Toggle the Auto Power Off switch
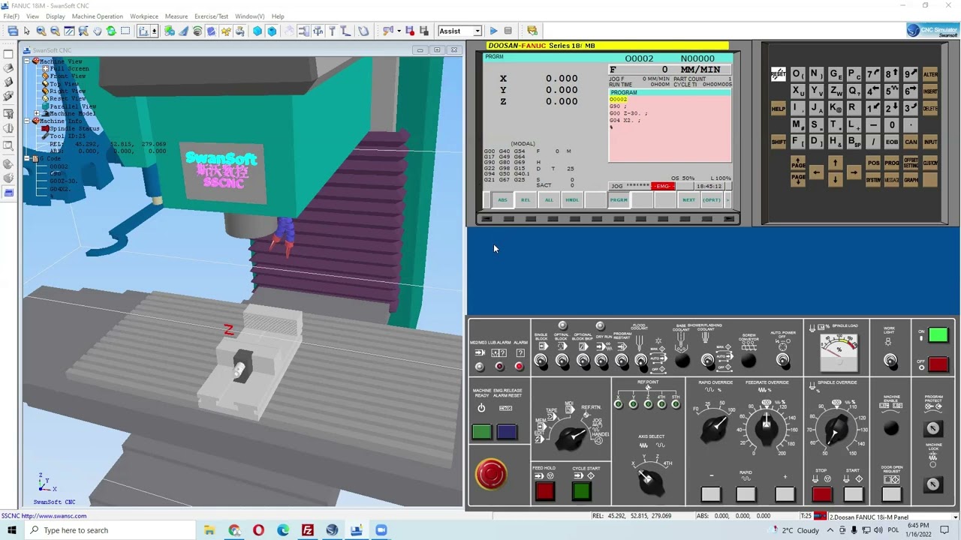Image resolution: width=961 pixels, height=540 pixels. pyautogui.click(x=783, y=361)
